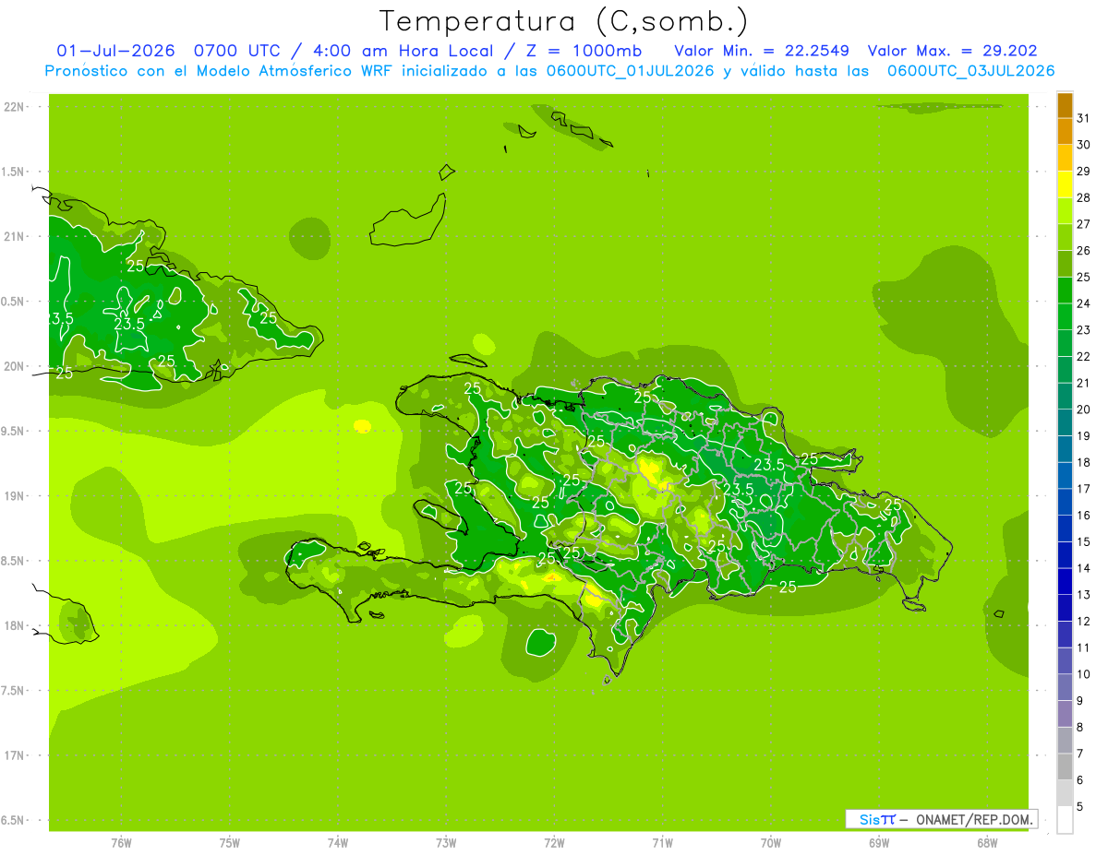The image size is (1108, 855).
Task: Click the '73W' longitude axis label
Action: coord(446,842)
